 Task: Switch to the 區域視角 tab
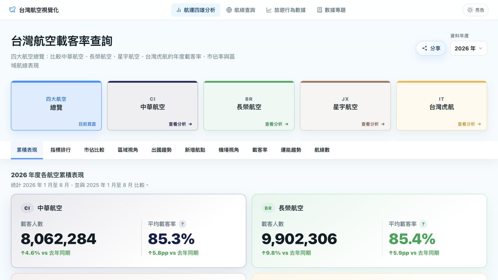click(x=128, y=150)
